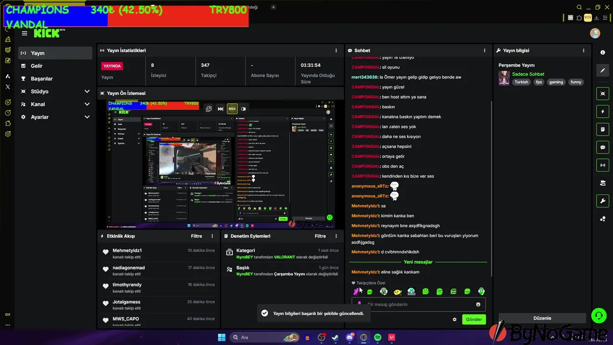
Task: Open the hamburger menu beside Kick logo
Action: pyautogui.click(x=24, y=34)
